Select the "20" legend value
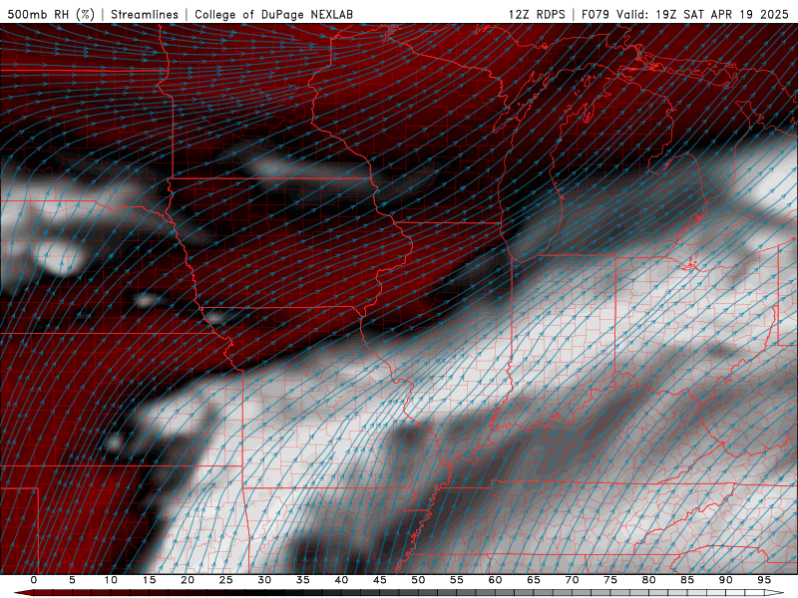This screenshot has height=598, width=798. point(188,580)
